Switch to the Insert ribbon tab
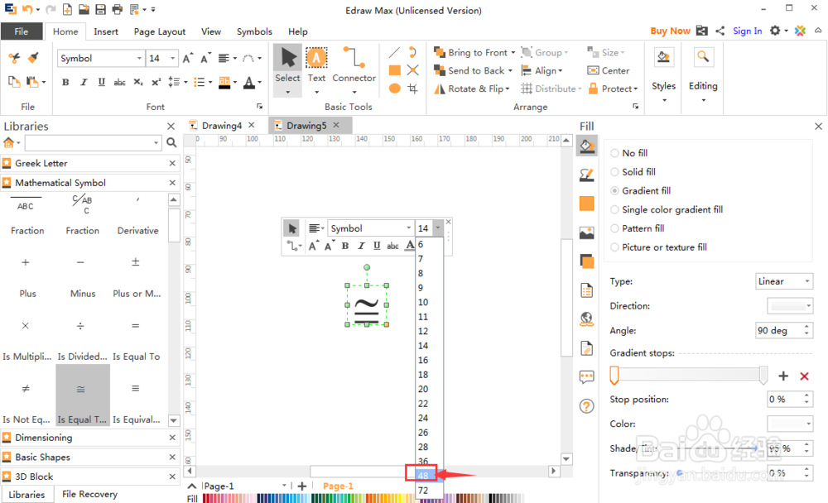Viewport: 828px width, 503px height. (x=106, y=31)
